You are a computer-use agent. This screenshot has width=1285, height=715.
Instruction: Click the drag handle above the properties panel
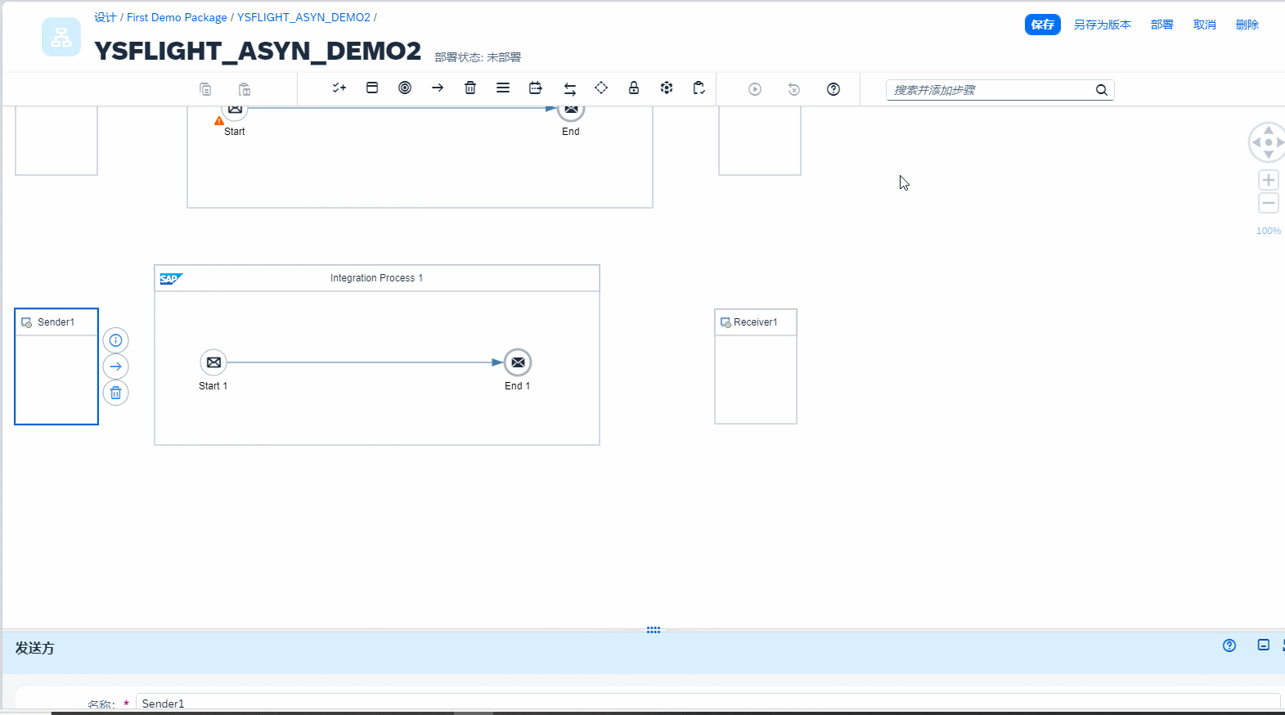[654, 630]
